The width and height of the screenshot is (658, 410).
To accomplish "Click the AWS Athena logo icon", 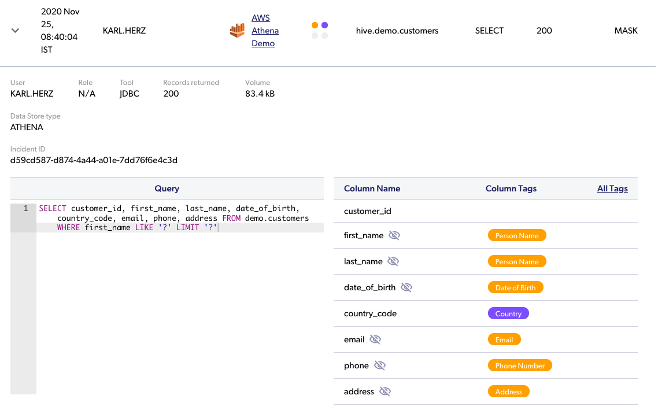I will pyautogui.click(x=237, y=31).
